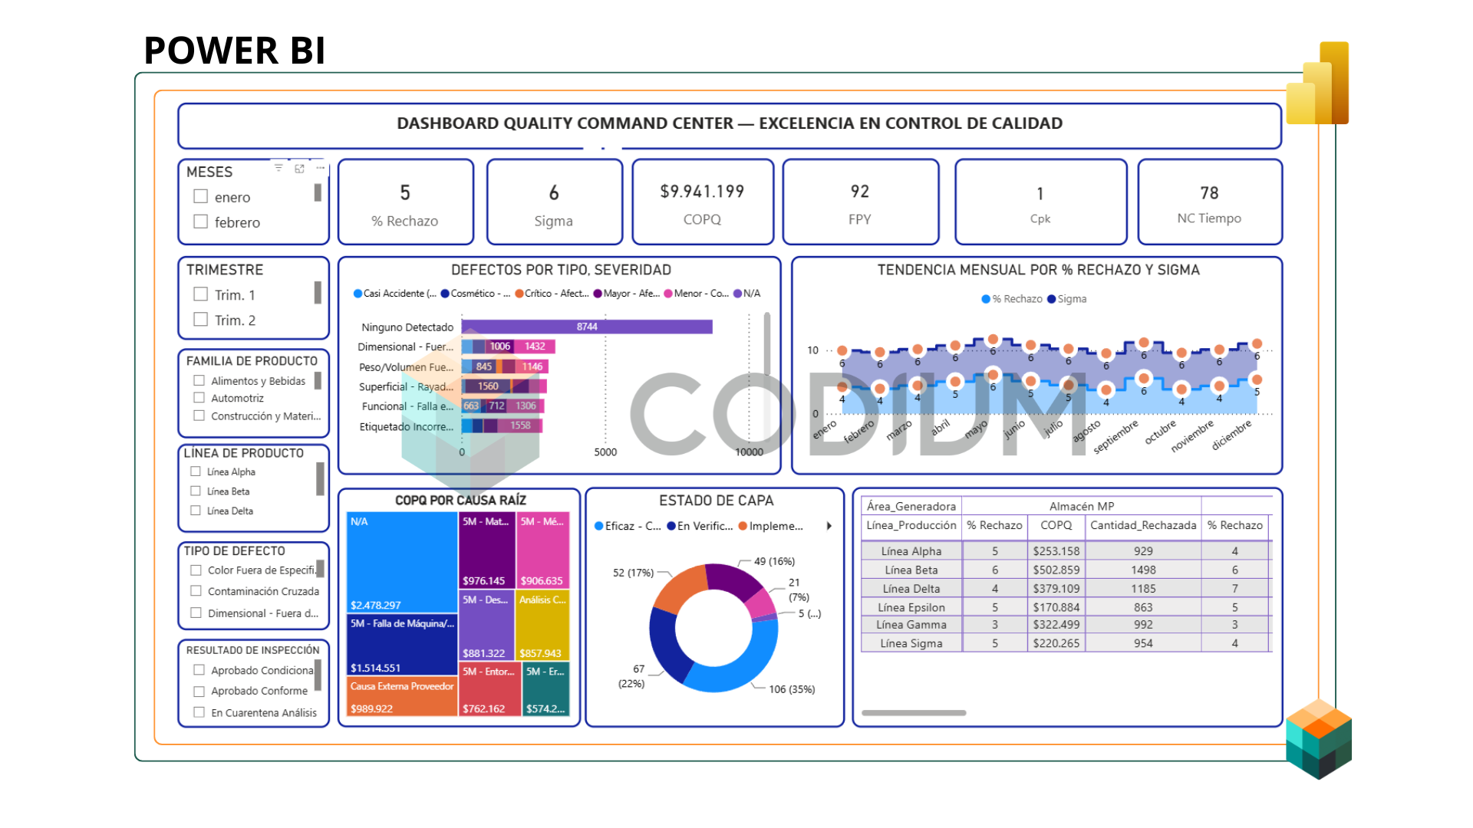The image size is (1473, 828).
Task: Click the N/A $2.478.297 treemap tile
Action: pyautogui.click(x=402, y=562)
